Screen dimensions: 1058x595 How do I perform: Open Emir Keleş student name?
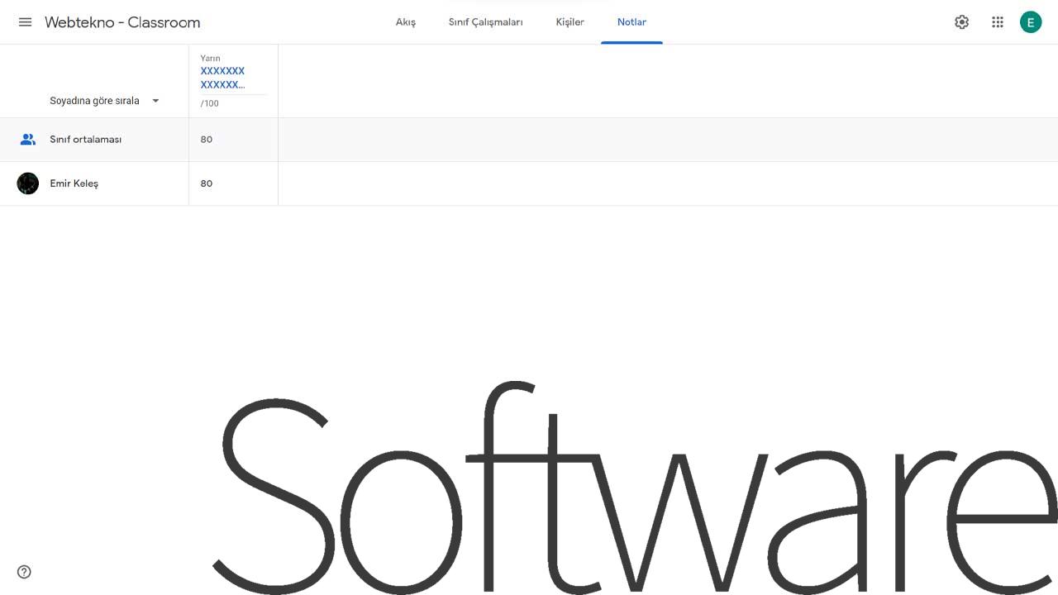(x=74, y=183)
